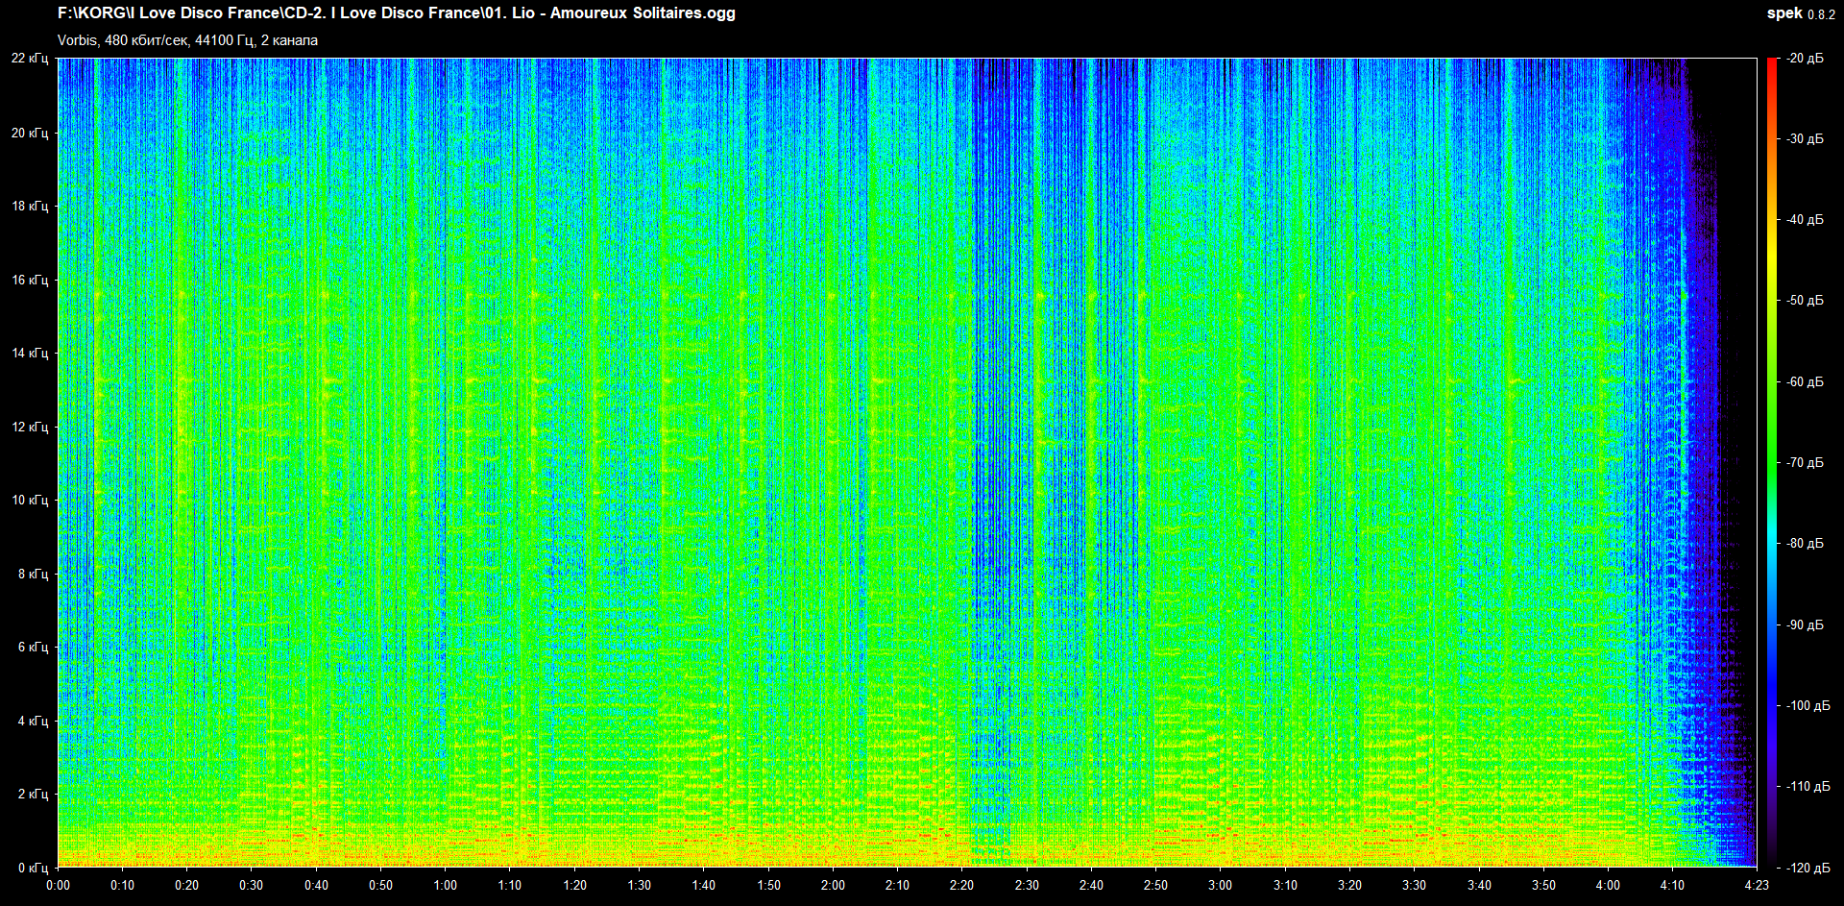The height and width of the screenshot is (906, 1844).
Task: Click the 22 кГц frequency axis label
Action: coord(30,59)
